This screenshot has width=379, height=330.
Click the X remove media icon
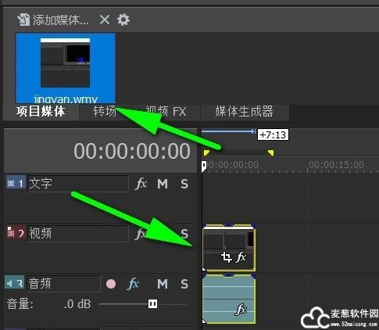105,20
